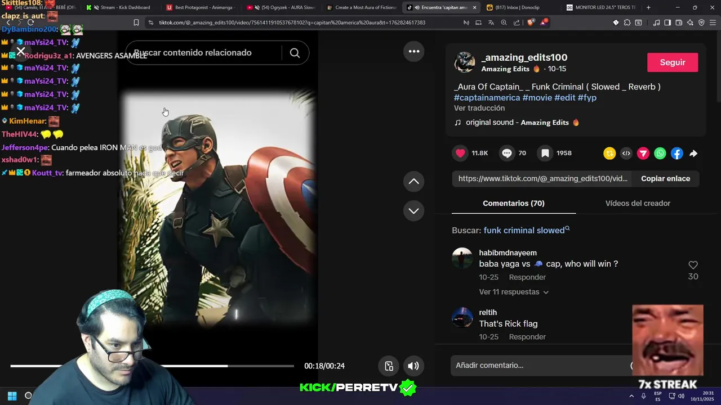Image resolution: width=721 pixels, height=405 pixels.
Task: Open a new browser tab with plus
Action: coord(648,7)
